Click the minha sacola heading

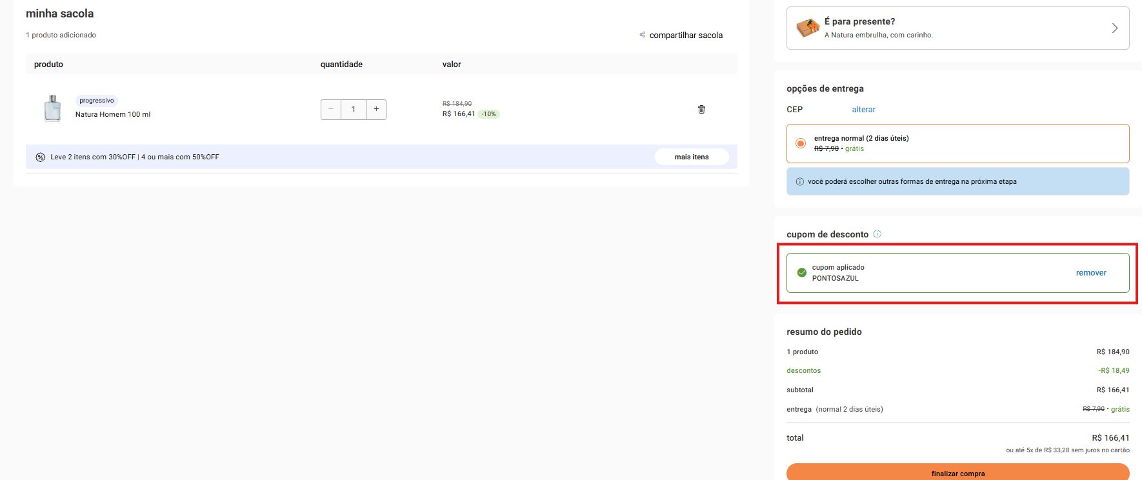point(59,14)
